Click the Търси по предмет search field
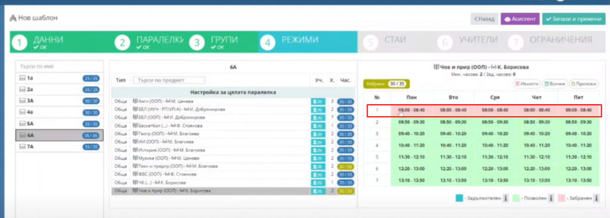Viewport: 610px width, 218px height. tap(169, 80)
